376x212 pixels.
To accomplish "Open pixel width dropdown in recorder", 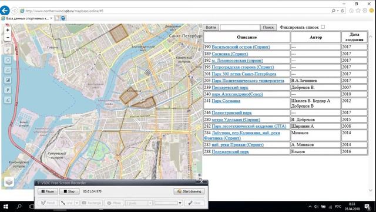I will 150,203.
